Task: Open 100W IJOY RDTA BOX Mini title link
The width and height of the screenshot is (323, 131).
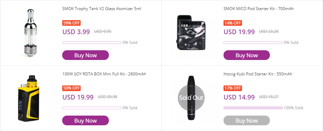Action: point(104,74)
